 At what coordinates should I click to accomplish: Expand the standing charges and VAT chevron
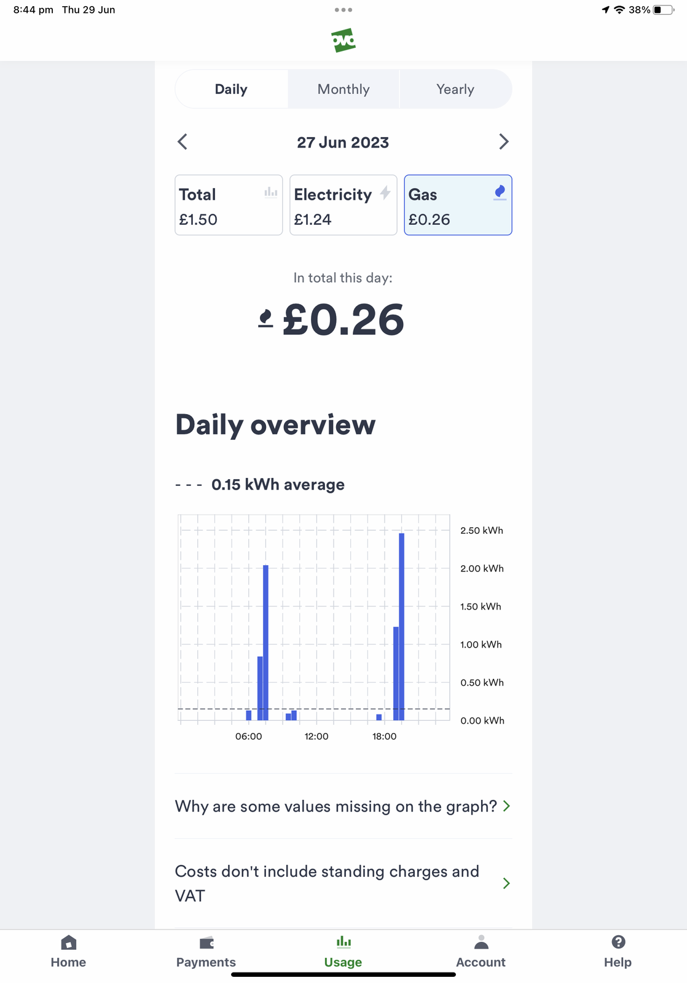pyautogui.click(x=506, y=883)
